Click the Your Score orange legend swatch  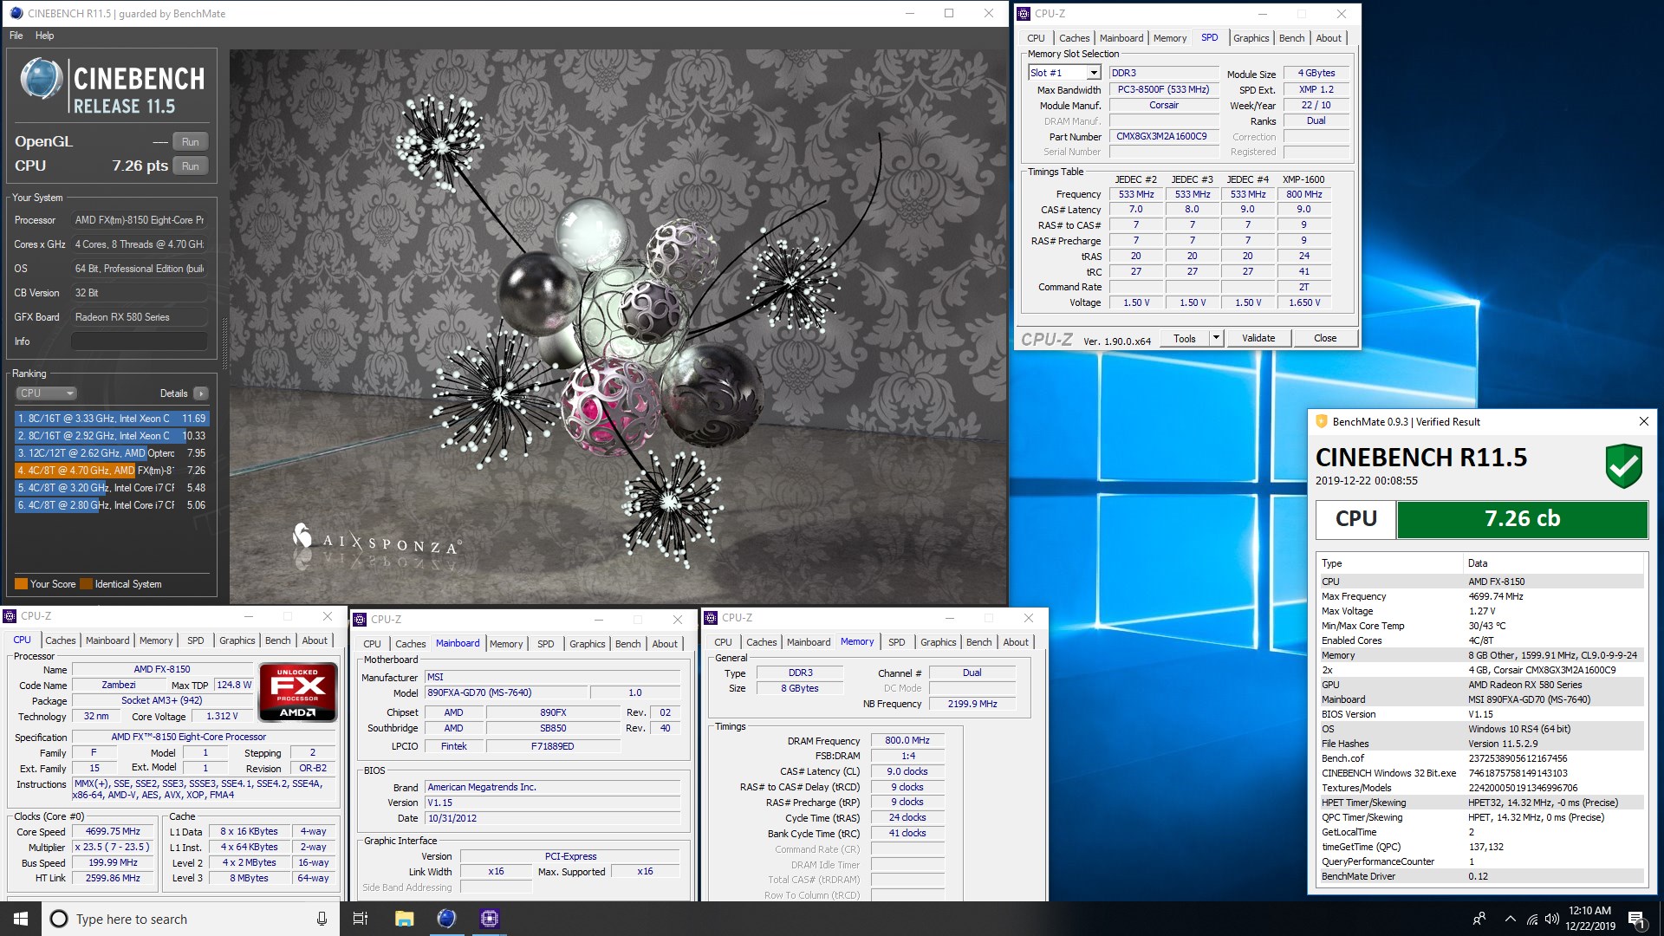point(21,584)
